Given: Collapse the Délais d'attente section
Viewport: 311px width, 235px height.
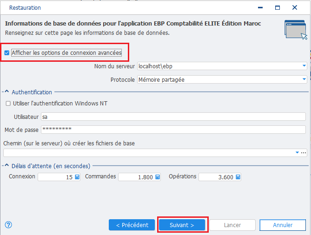Looking at the screenshot, I should pos(7,165).
